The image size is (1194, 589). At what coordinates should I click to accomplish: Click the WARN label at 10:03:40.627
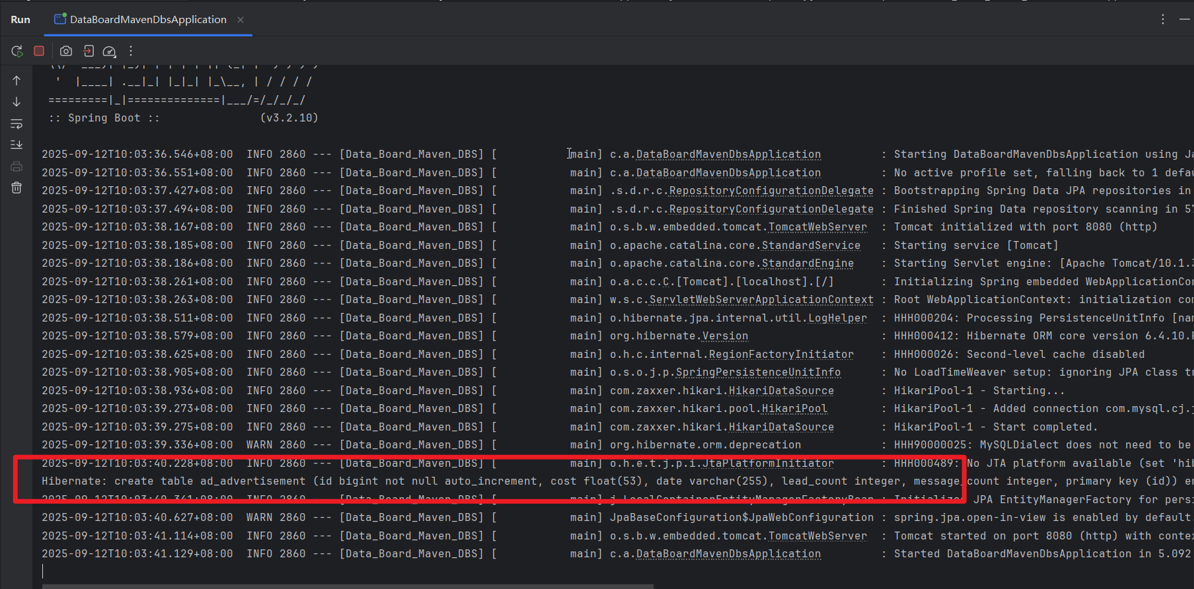(x=260, y=518)
